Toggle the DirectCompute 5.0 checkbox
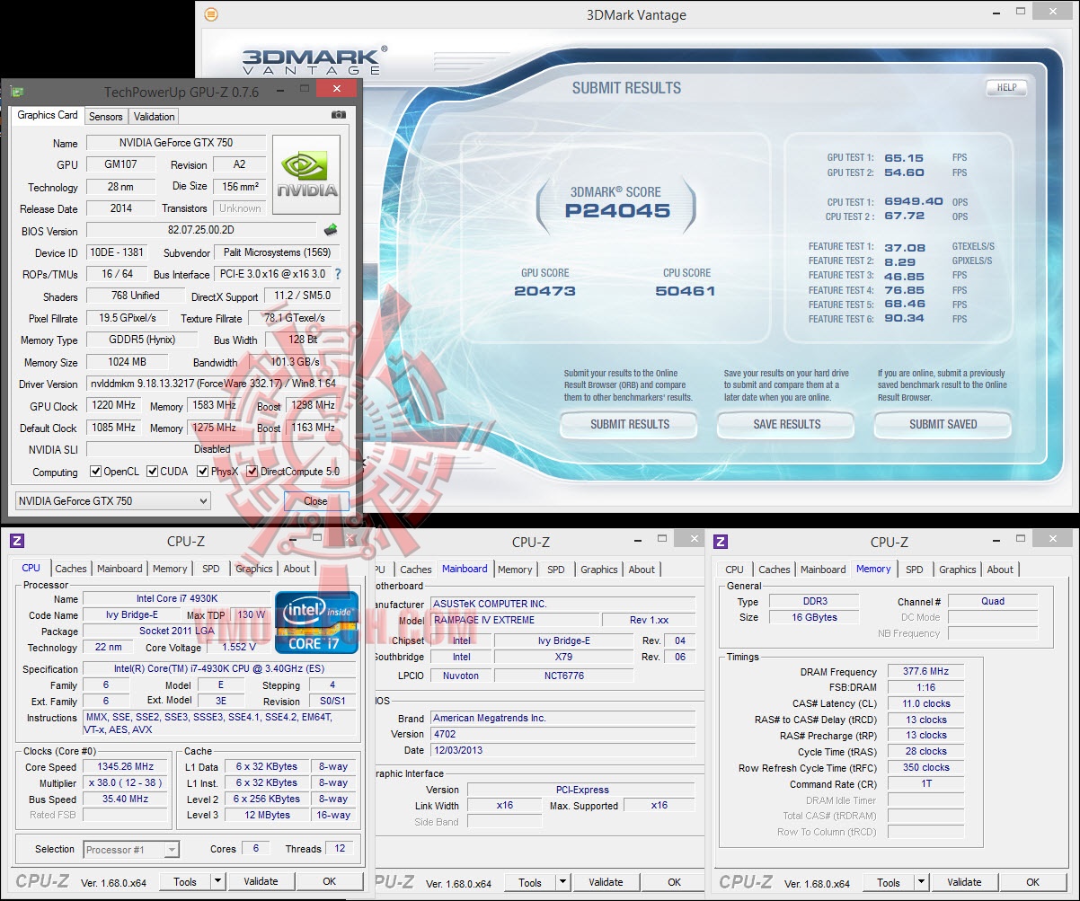The height and width of the screenshot is (901, 1080). pyautogui.click(x=252, y=472)
